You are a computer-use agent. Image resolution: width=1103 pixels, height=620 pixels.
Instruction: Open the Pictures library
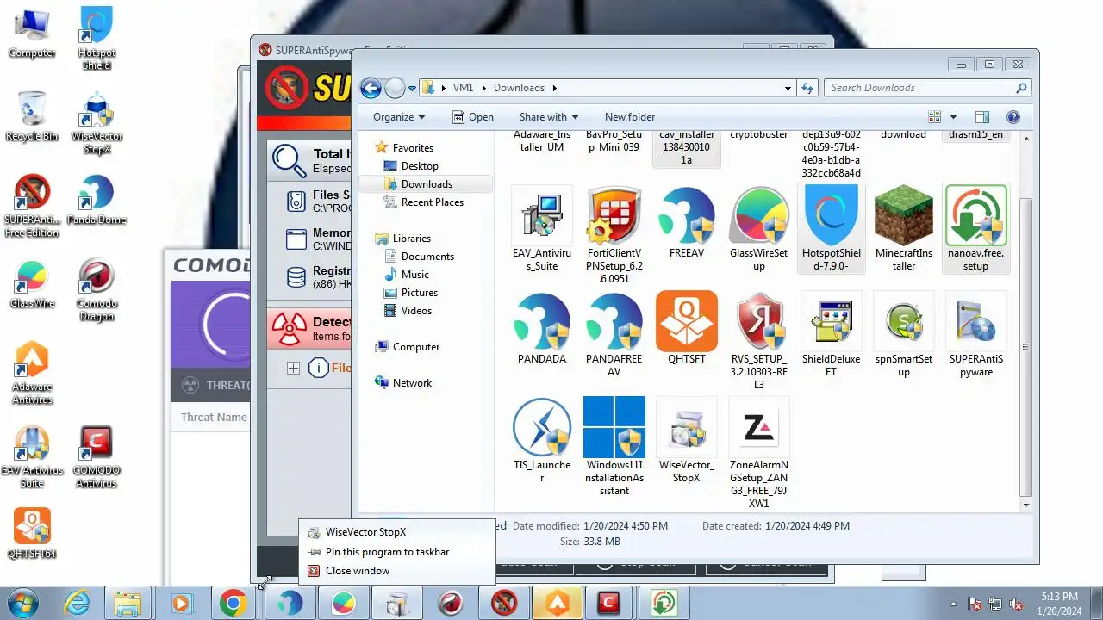coord(419,293)
